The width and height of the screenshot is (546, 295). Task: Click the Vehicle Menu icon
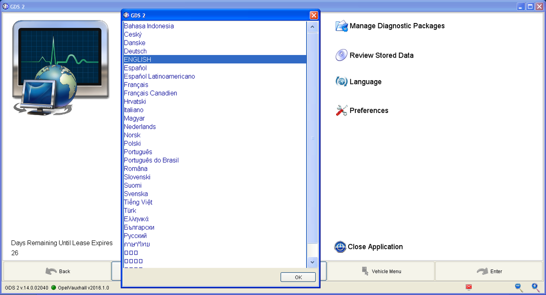click(x=365, y=271)
